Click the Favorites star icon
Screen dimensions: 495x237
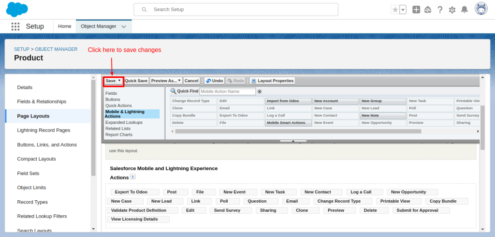(x=395, y=10)
